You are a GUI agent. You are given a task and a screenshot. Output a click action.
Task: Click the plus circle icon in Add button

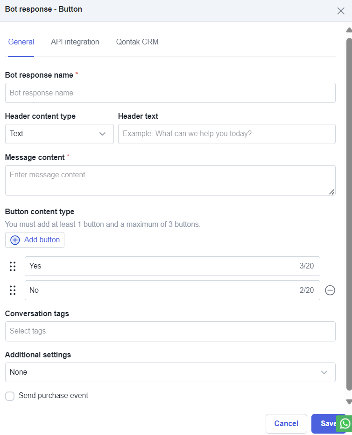coord(15,240)
